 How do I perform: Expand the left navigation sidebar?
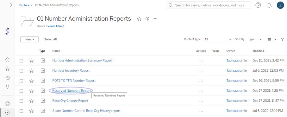click(11, 5)
